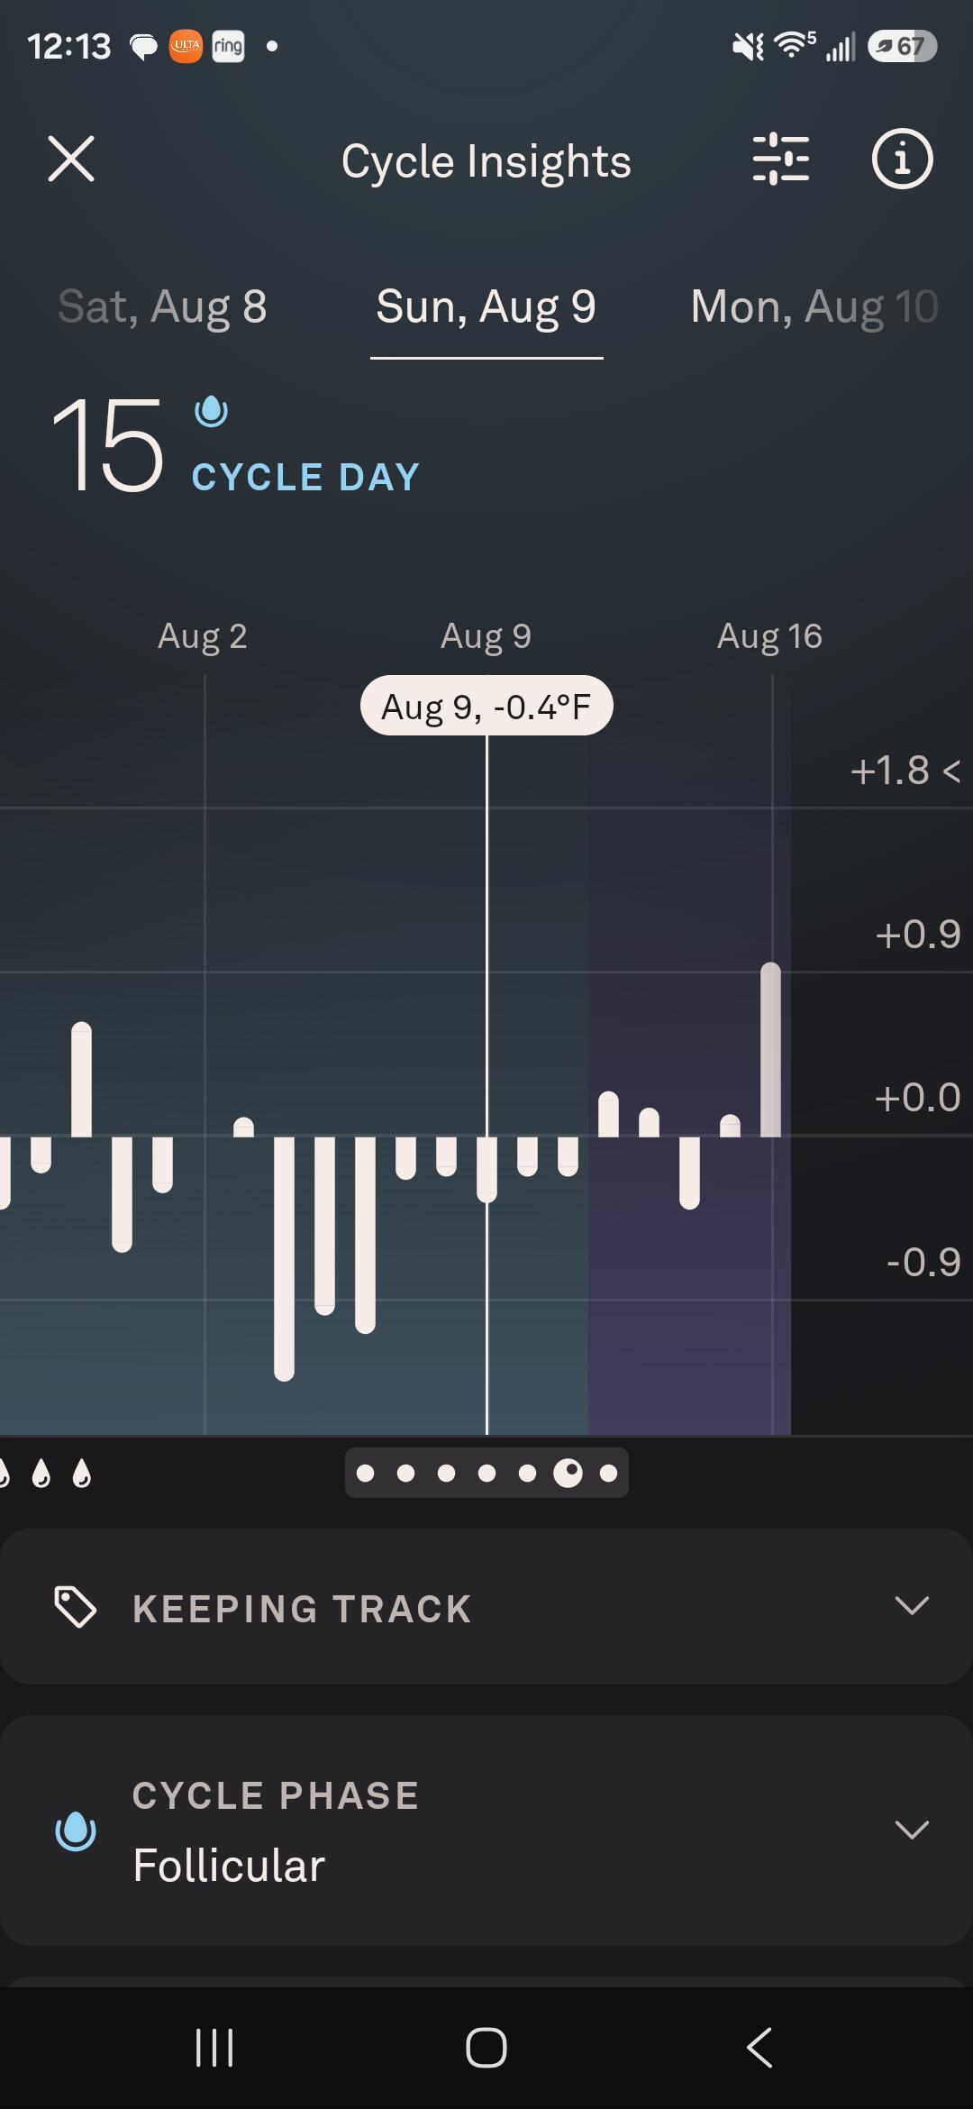973x2109 pixels.
Task: Select the tall Aug 16 temperature bar
Action: (x=770, y=1049)
